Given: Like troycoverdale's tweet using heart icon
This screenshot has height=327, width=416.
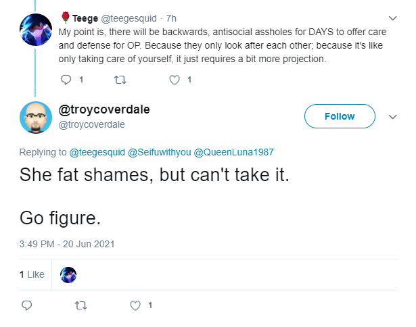Looking at the screenshot, I should click(135, 305).
